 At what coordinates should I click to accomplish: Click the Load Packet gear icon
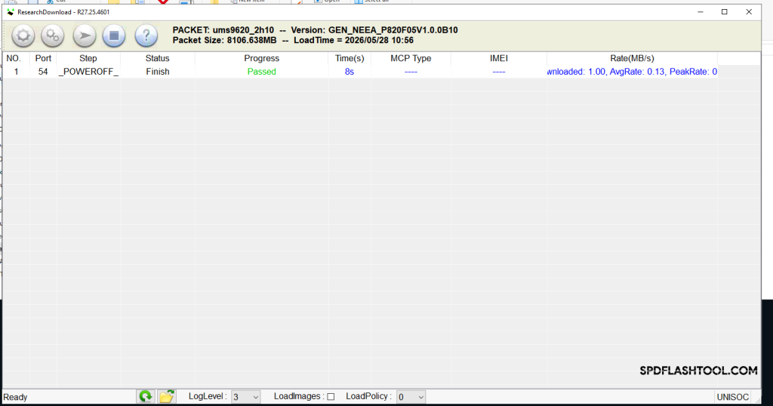(23, 36)
